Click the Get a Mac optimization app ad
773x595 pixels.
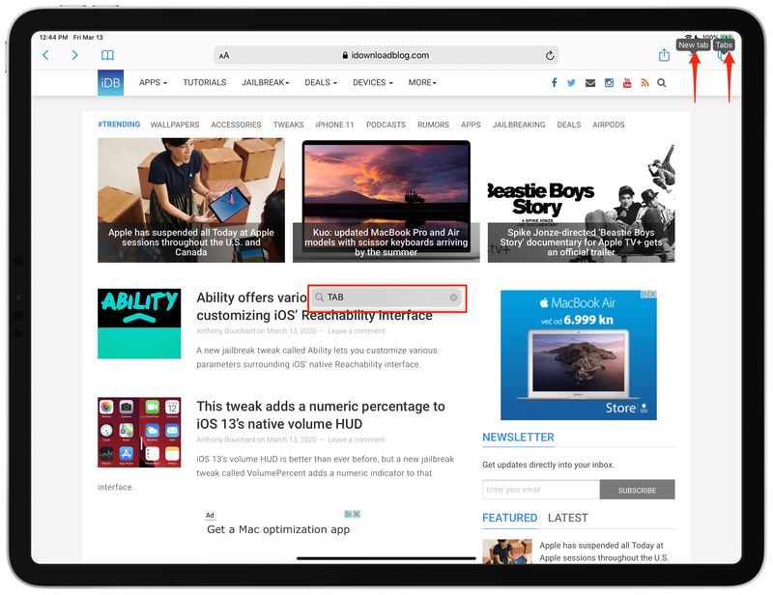(278, 529)
